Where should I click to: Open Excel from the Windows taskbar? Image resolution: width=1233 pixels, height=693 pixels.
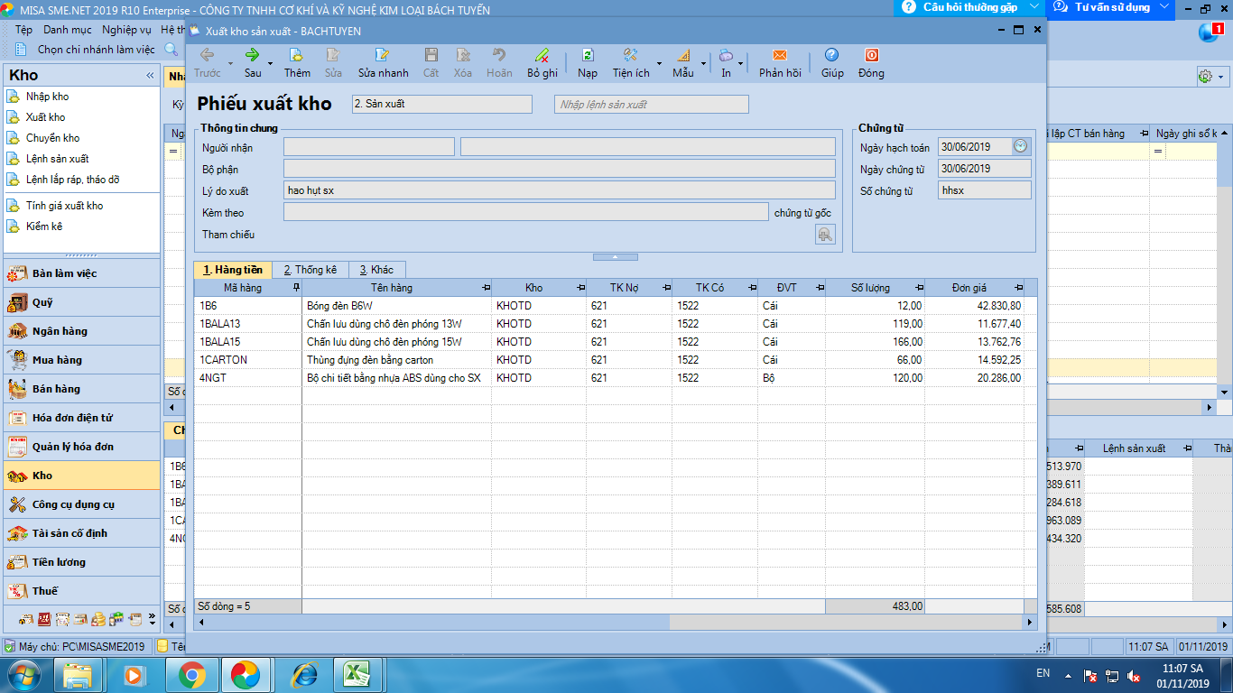(357, 674)
